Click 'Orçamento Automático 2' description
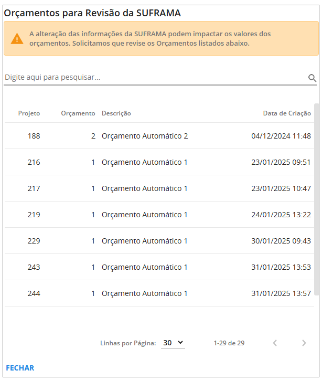 145,136
